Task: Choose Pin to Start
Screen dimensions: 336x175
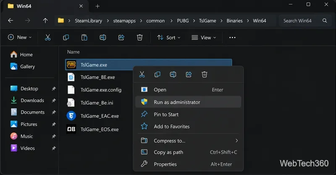Action: tap(188, 115)
